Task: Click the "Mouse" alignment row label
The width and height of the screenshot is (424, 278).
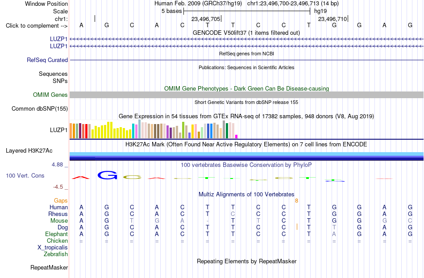Action: point(59,221)
